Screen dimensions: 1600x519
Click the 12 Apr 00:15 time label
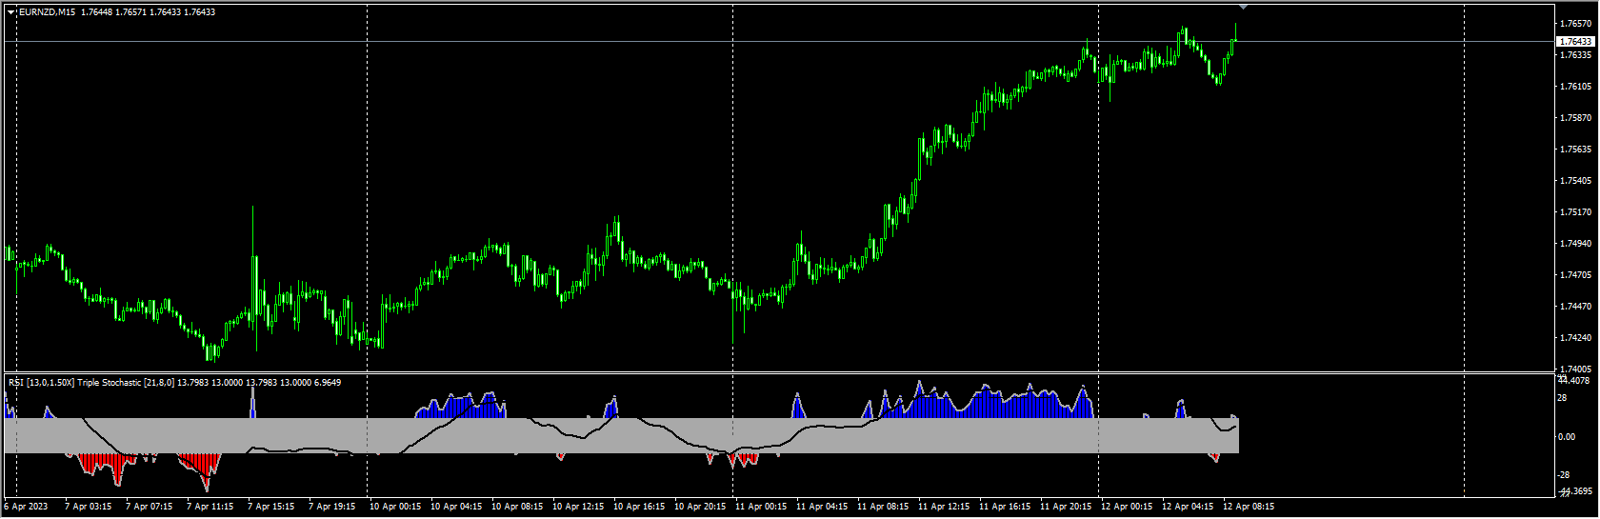click(x=1126, y=507)
